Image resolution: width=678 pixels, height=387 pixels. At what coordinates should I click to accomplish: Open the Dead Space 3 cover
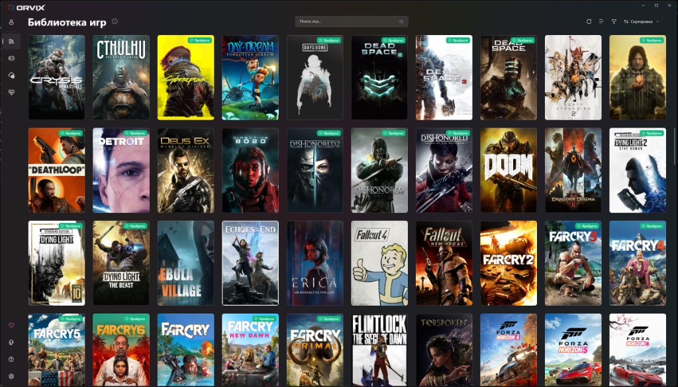444,77
